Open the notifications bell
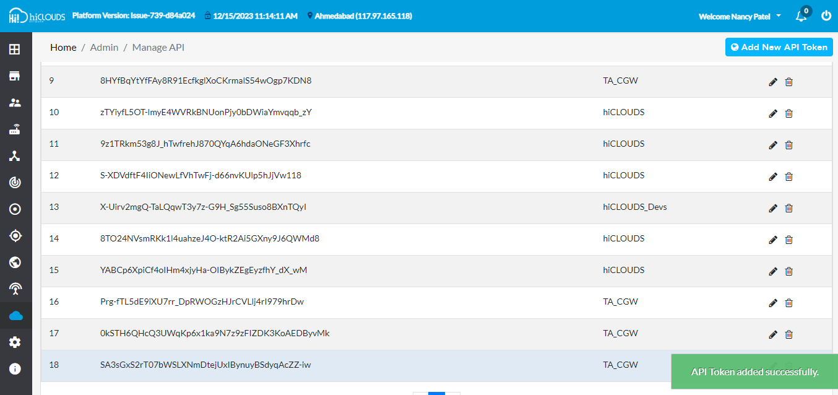838x395 pixels. click(x=801, y=16)
